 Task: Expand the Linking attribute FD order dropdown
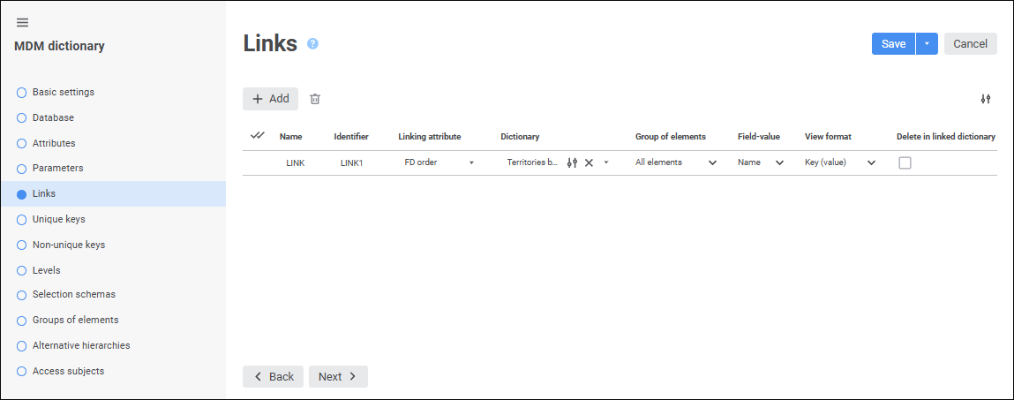pyautogui.click(x=471, y=162)
